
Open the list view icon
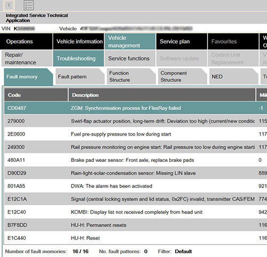(x=28, y=5)
